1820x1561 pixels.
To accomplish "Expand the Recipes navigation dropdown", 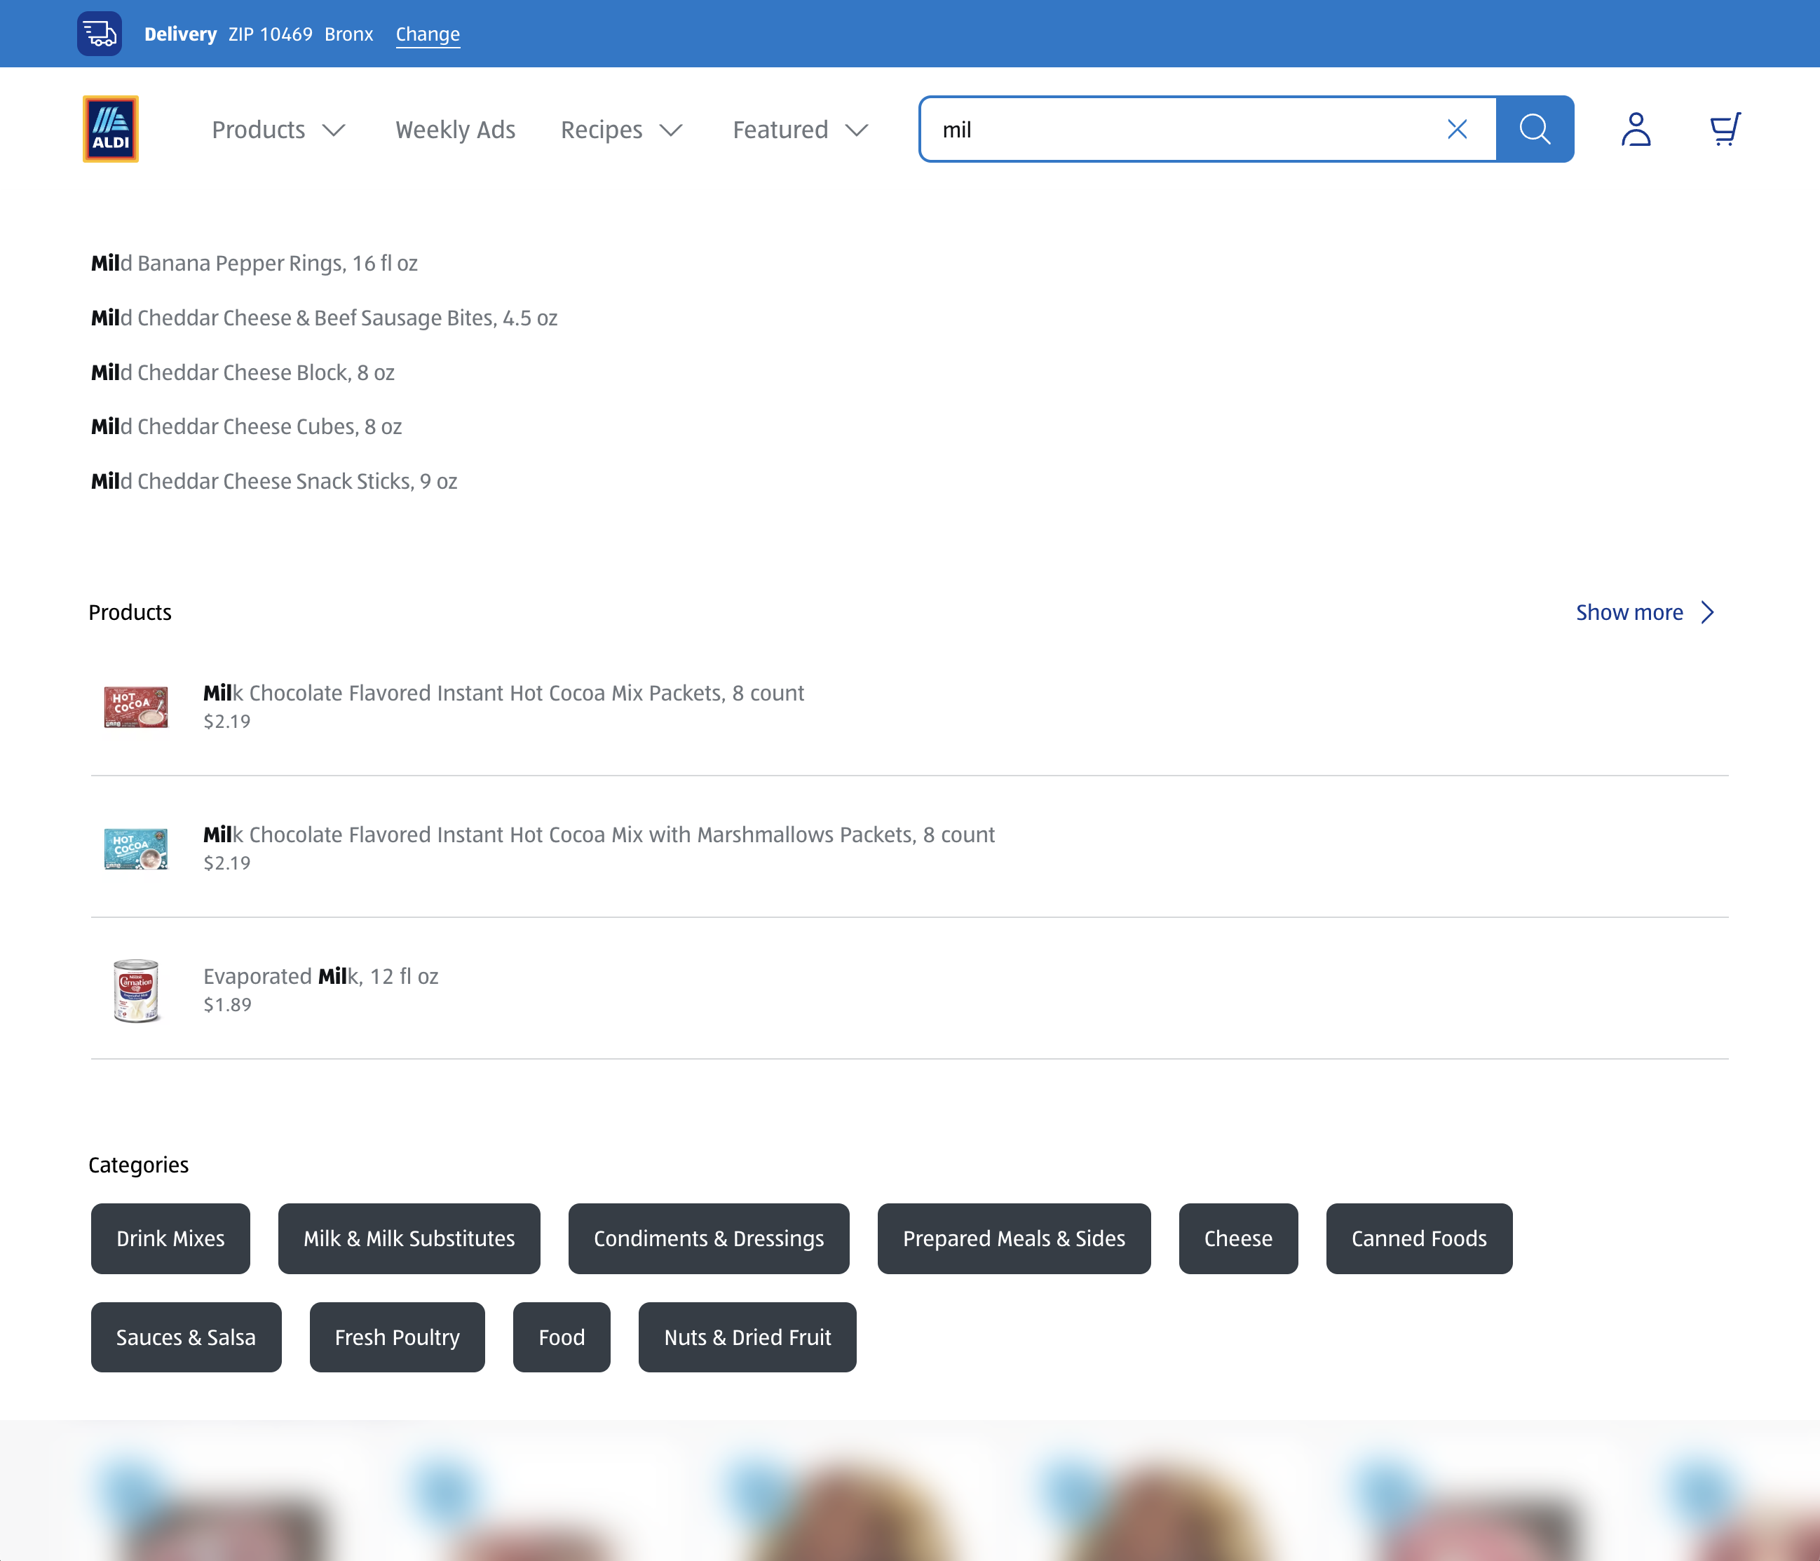I will click(620, 129).
